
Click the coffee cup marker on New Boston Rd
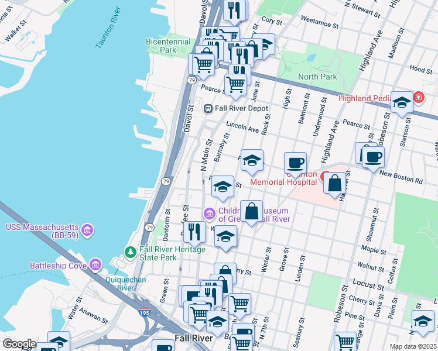pyautogui.click(x=373, y=160)
